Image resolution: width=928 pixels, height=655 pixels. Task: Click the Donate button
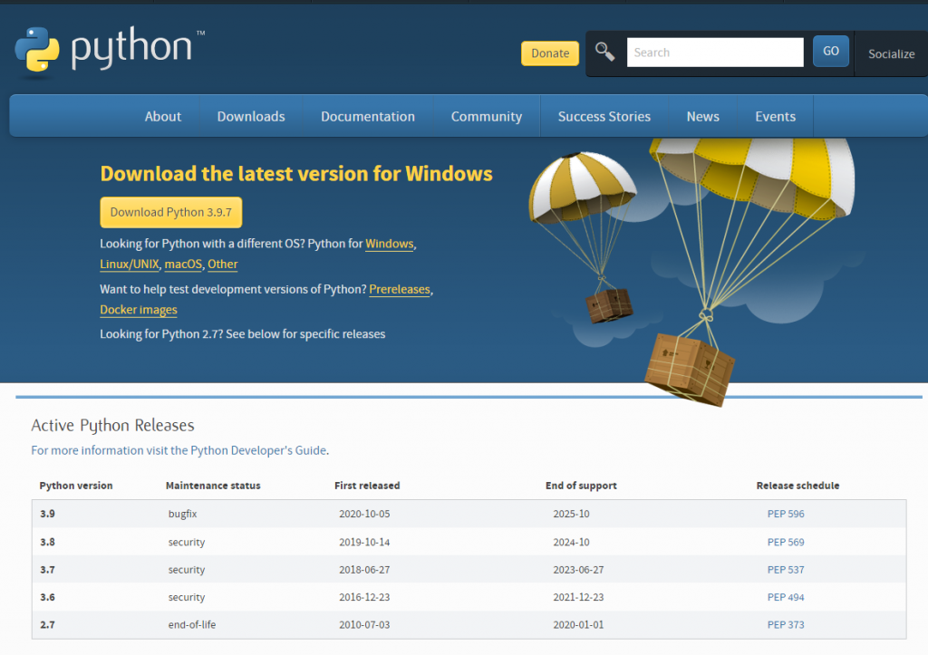point(550,53)
